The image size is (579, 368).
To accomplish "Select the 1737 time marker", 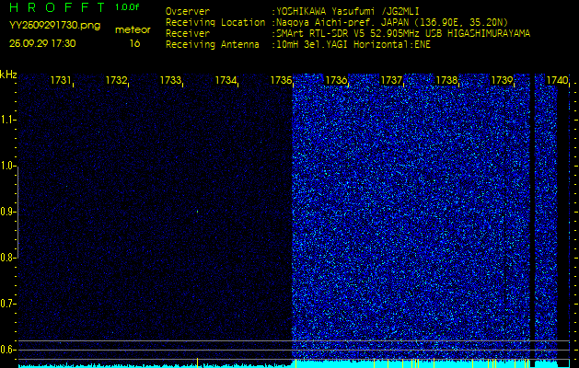I will pyautogui.click(x=391, y=80).
